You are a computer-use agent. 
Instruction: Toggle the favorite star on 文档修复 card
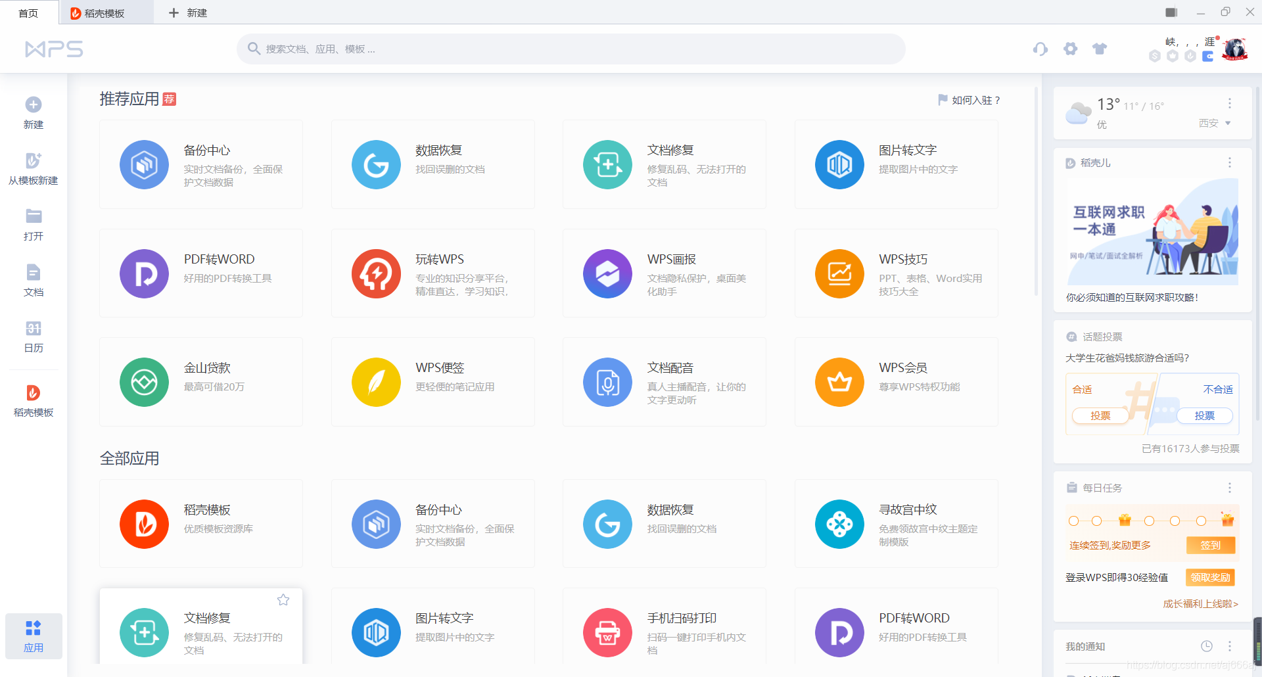(x=283, y=599)
